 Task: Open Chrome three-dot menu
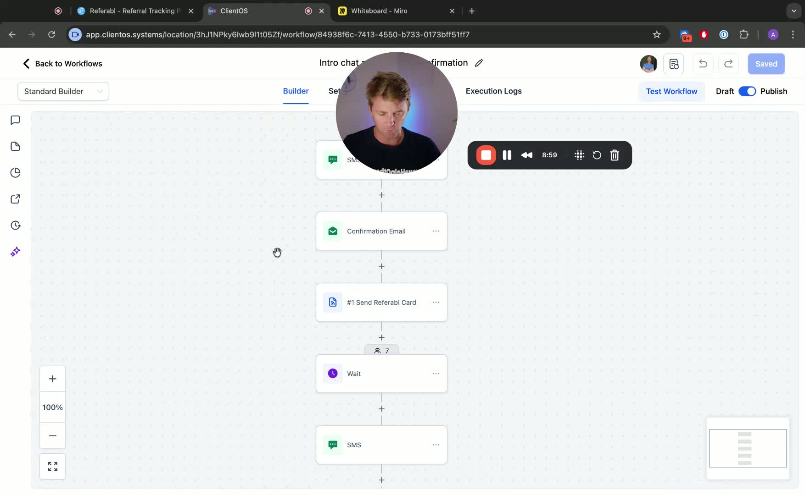[x=793, y=35]
